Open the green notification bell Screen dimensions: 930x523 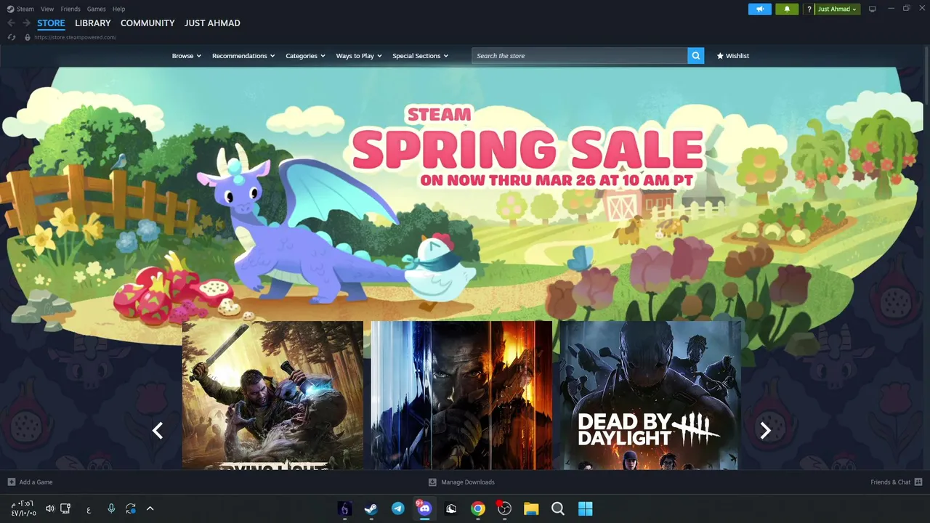pos(786,9)
